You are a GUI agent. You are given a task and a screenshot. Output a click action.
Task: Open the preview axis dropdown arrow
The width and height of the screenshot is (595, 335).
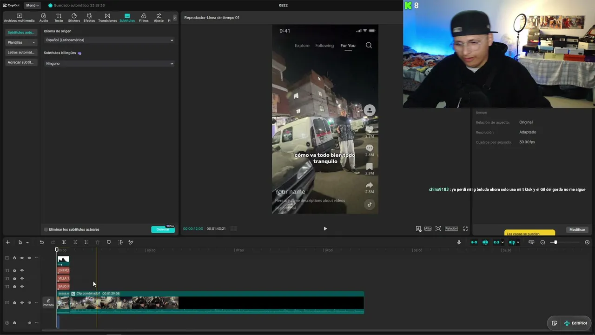tap(518, 242)
